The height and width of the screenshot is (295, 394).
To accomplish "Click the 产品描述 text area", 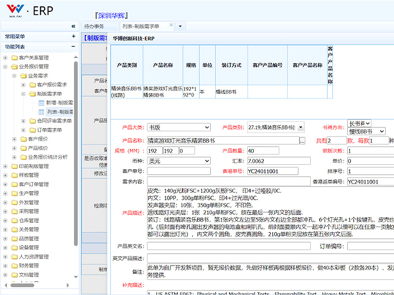I will point(270,213).
